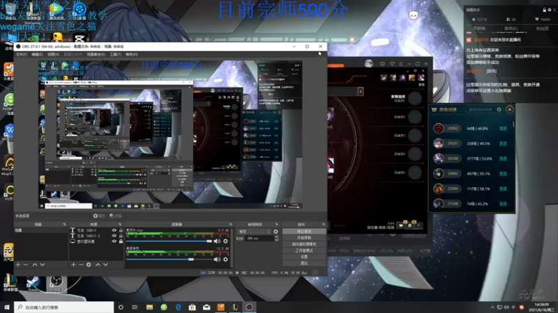Move the scene up with the arrow icon
Image resolution: width=558 pixels, height=313 pixels.
35,265
